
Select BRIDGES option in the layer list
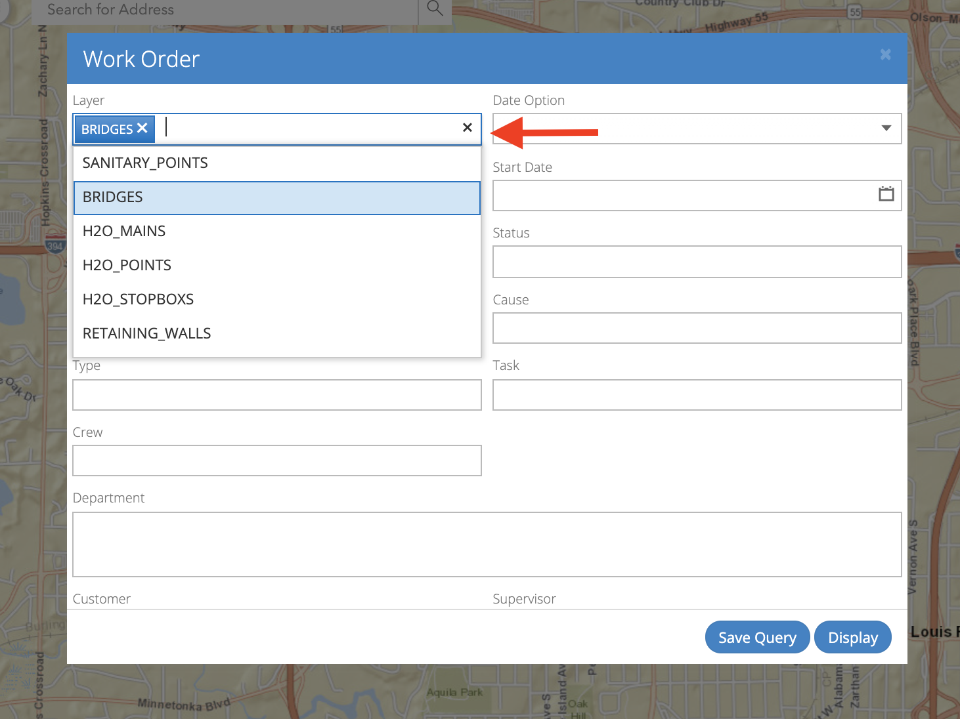(277, 197)
